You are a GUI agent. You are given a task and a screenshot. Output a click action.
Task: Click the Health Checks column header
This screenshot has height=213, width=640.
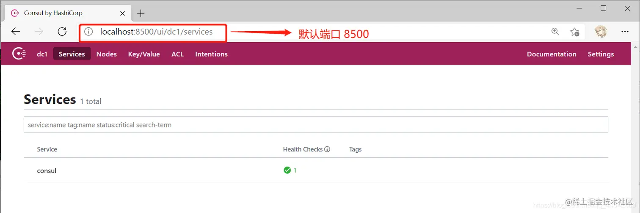coord(303,149)
